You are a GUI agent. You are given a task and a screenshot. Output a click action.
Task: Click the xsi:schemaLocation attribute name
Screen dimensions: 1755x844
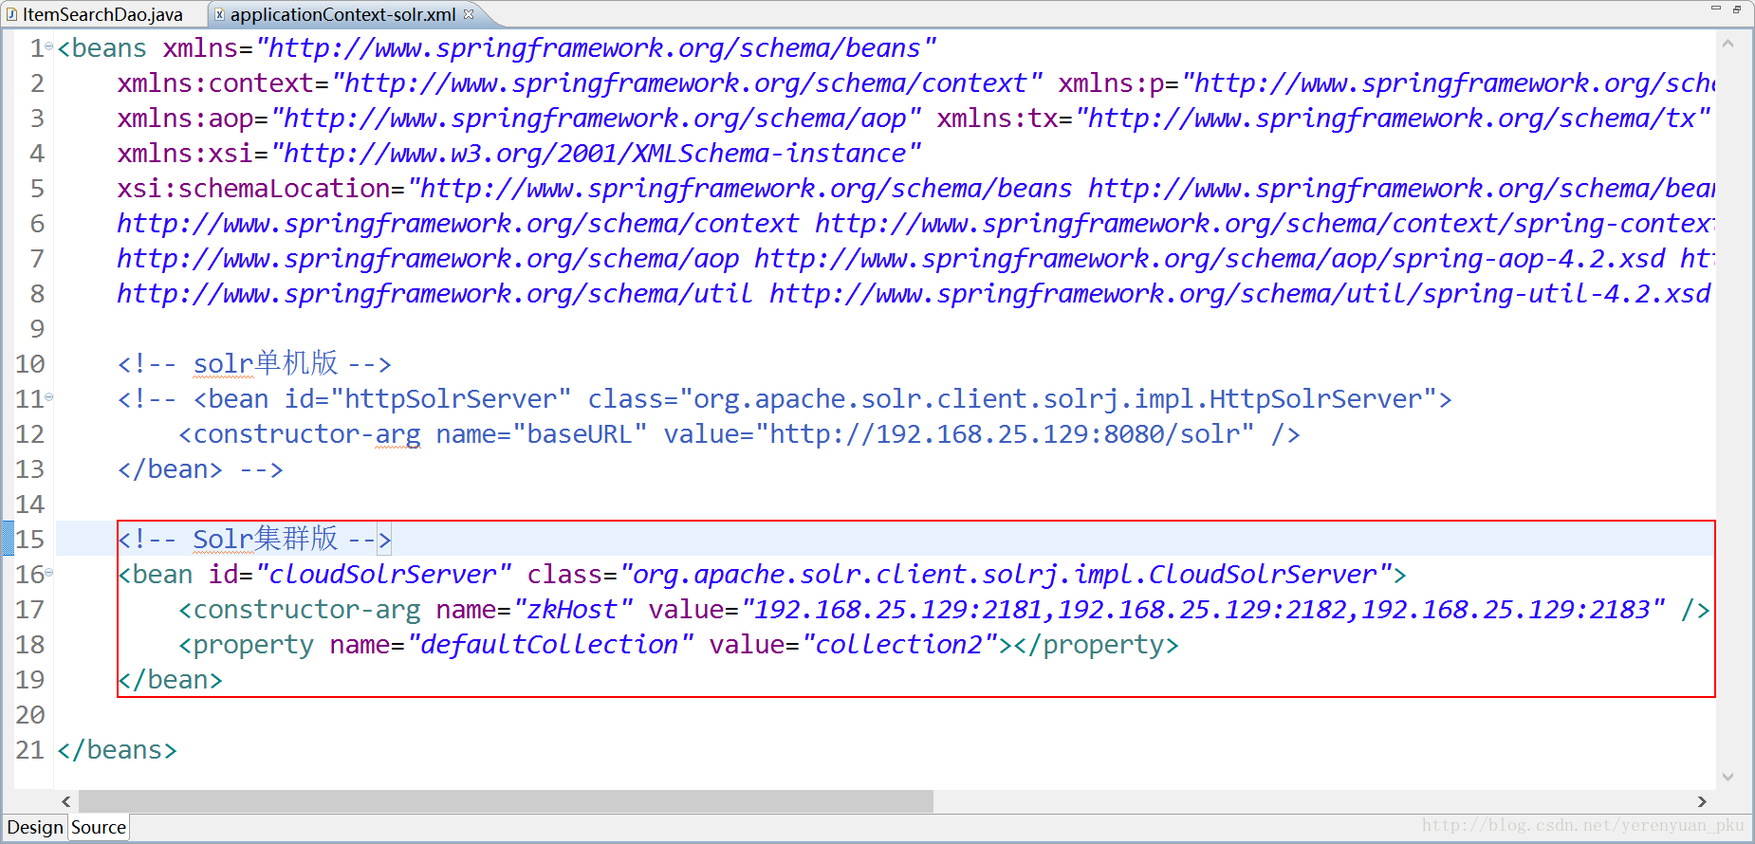coord(254,189)
